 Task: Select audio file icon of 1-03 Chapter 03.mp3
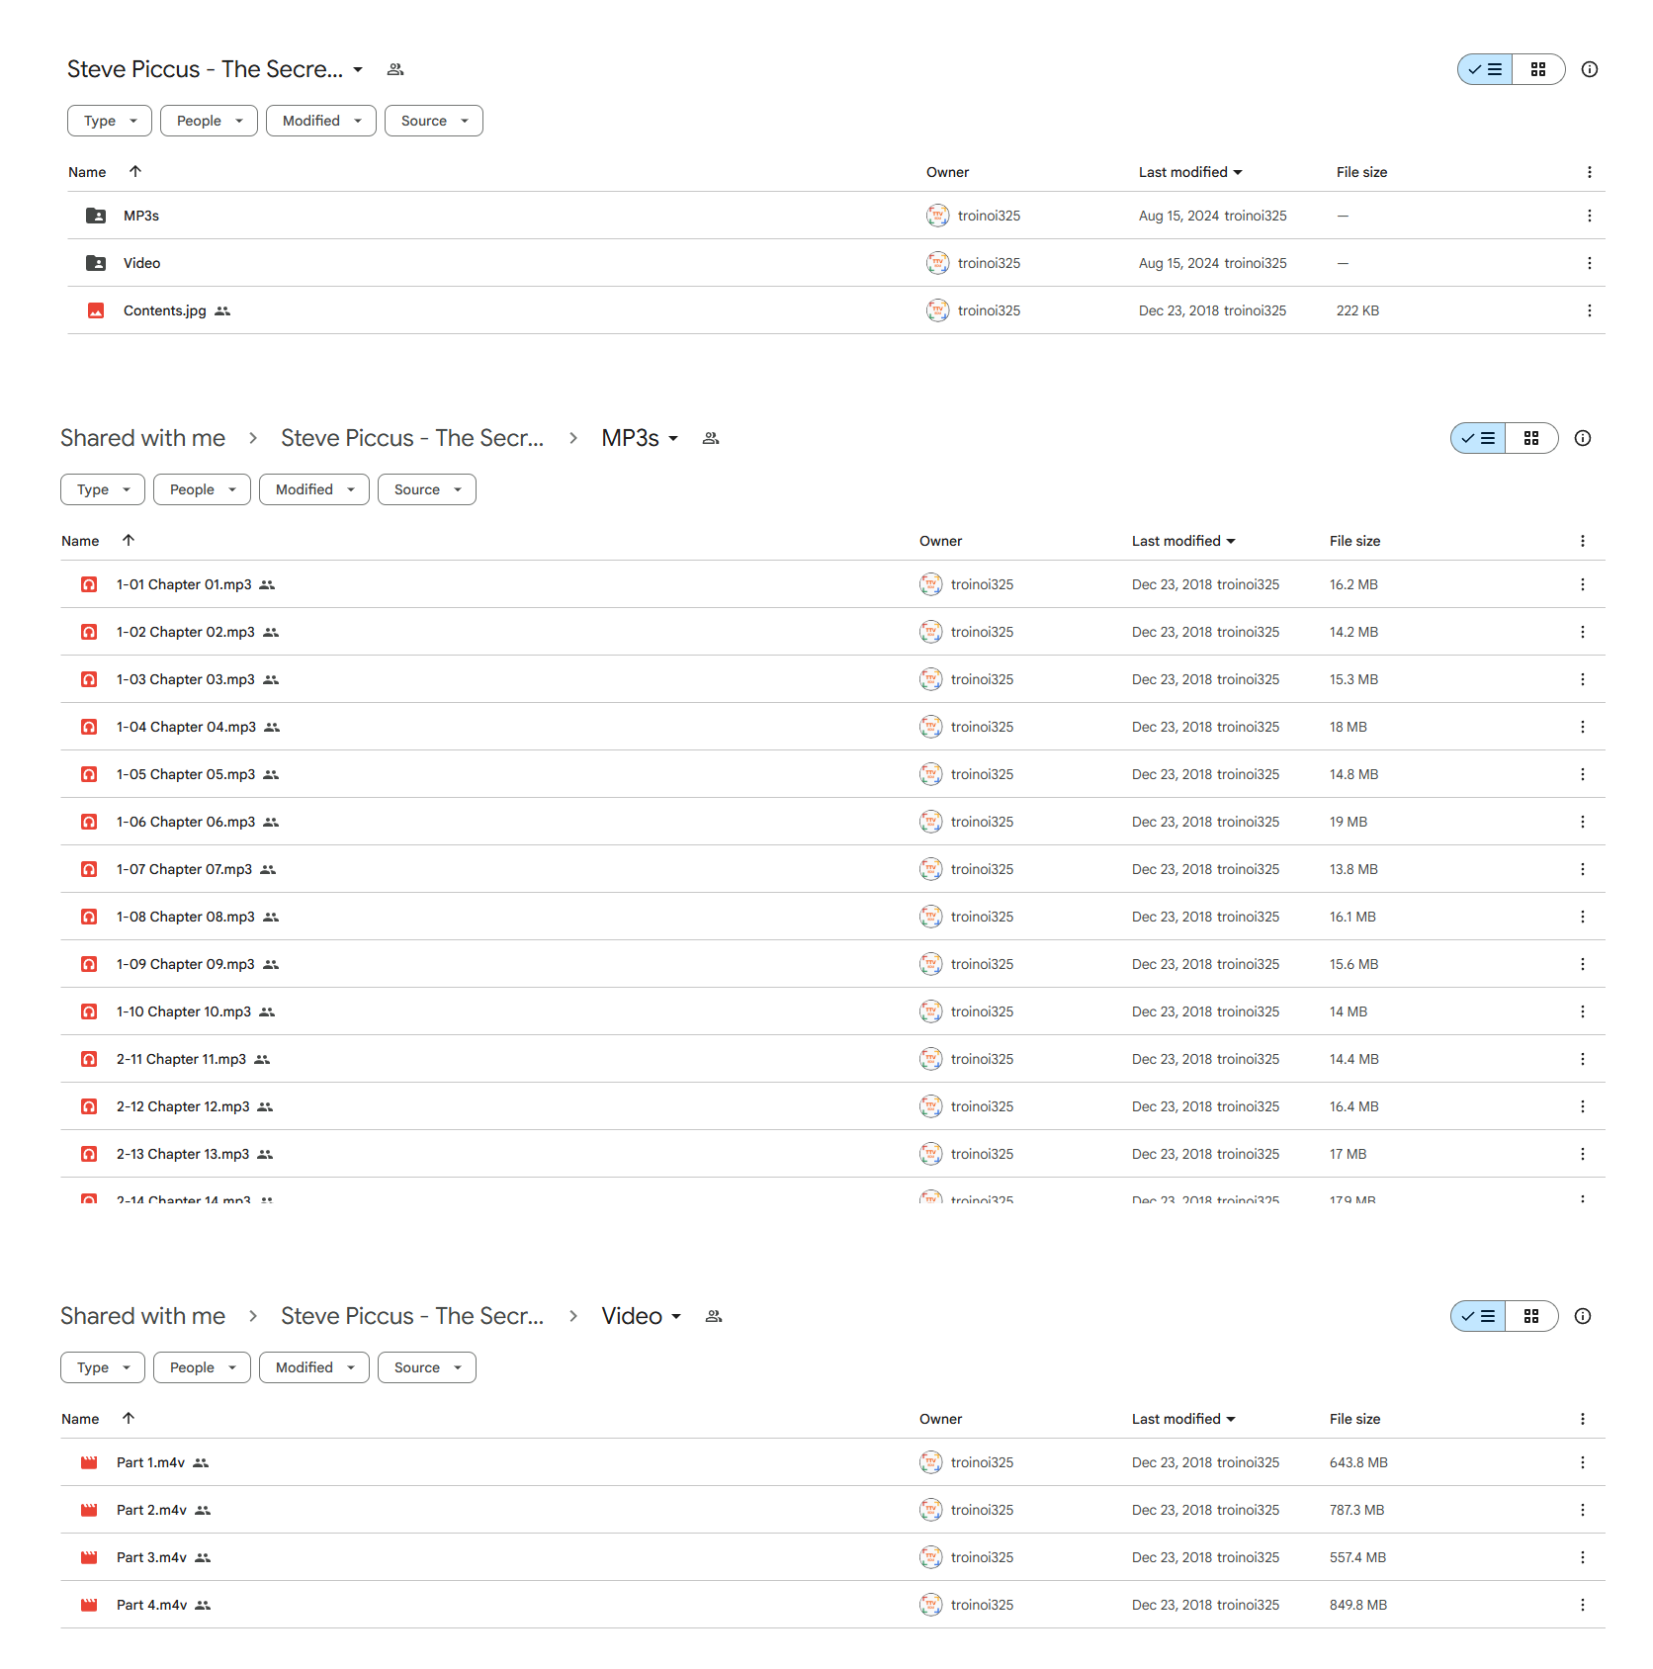(89, 679)
